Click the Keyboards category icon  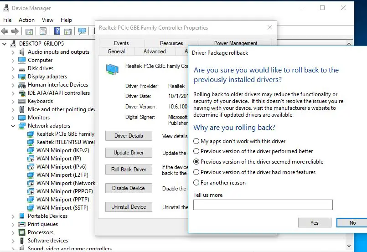[22, 101]
